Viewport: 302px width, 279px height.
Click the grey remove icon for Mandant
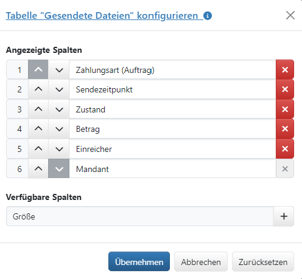click(x=285, y=168)
